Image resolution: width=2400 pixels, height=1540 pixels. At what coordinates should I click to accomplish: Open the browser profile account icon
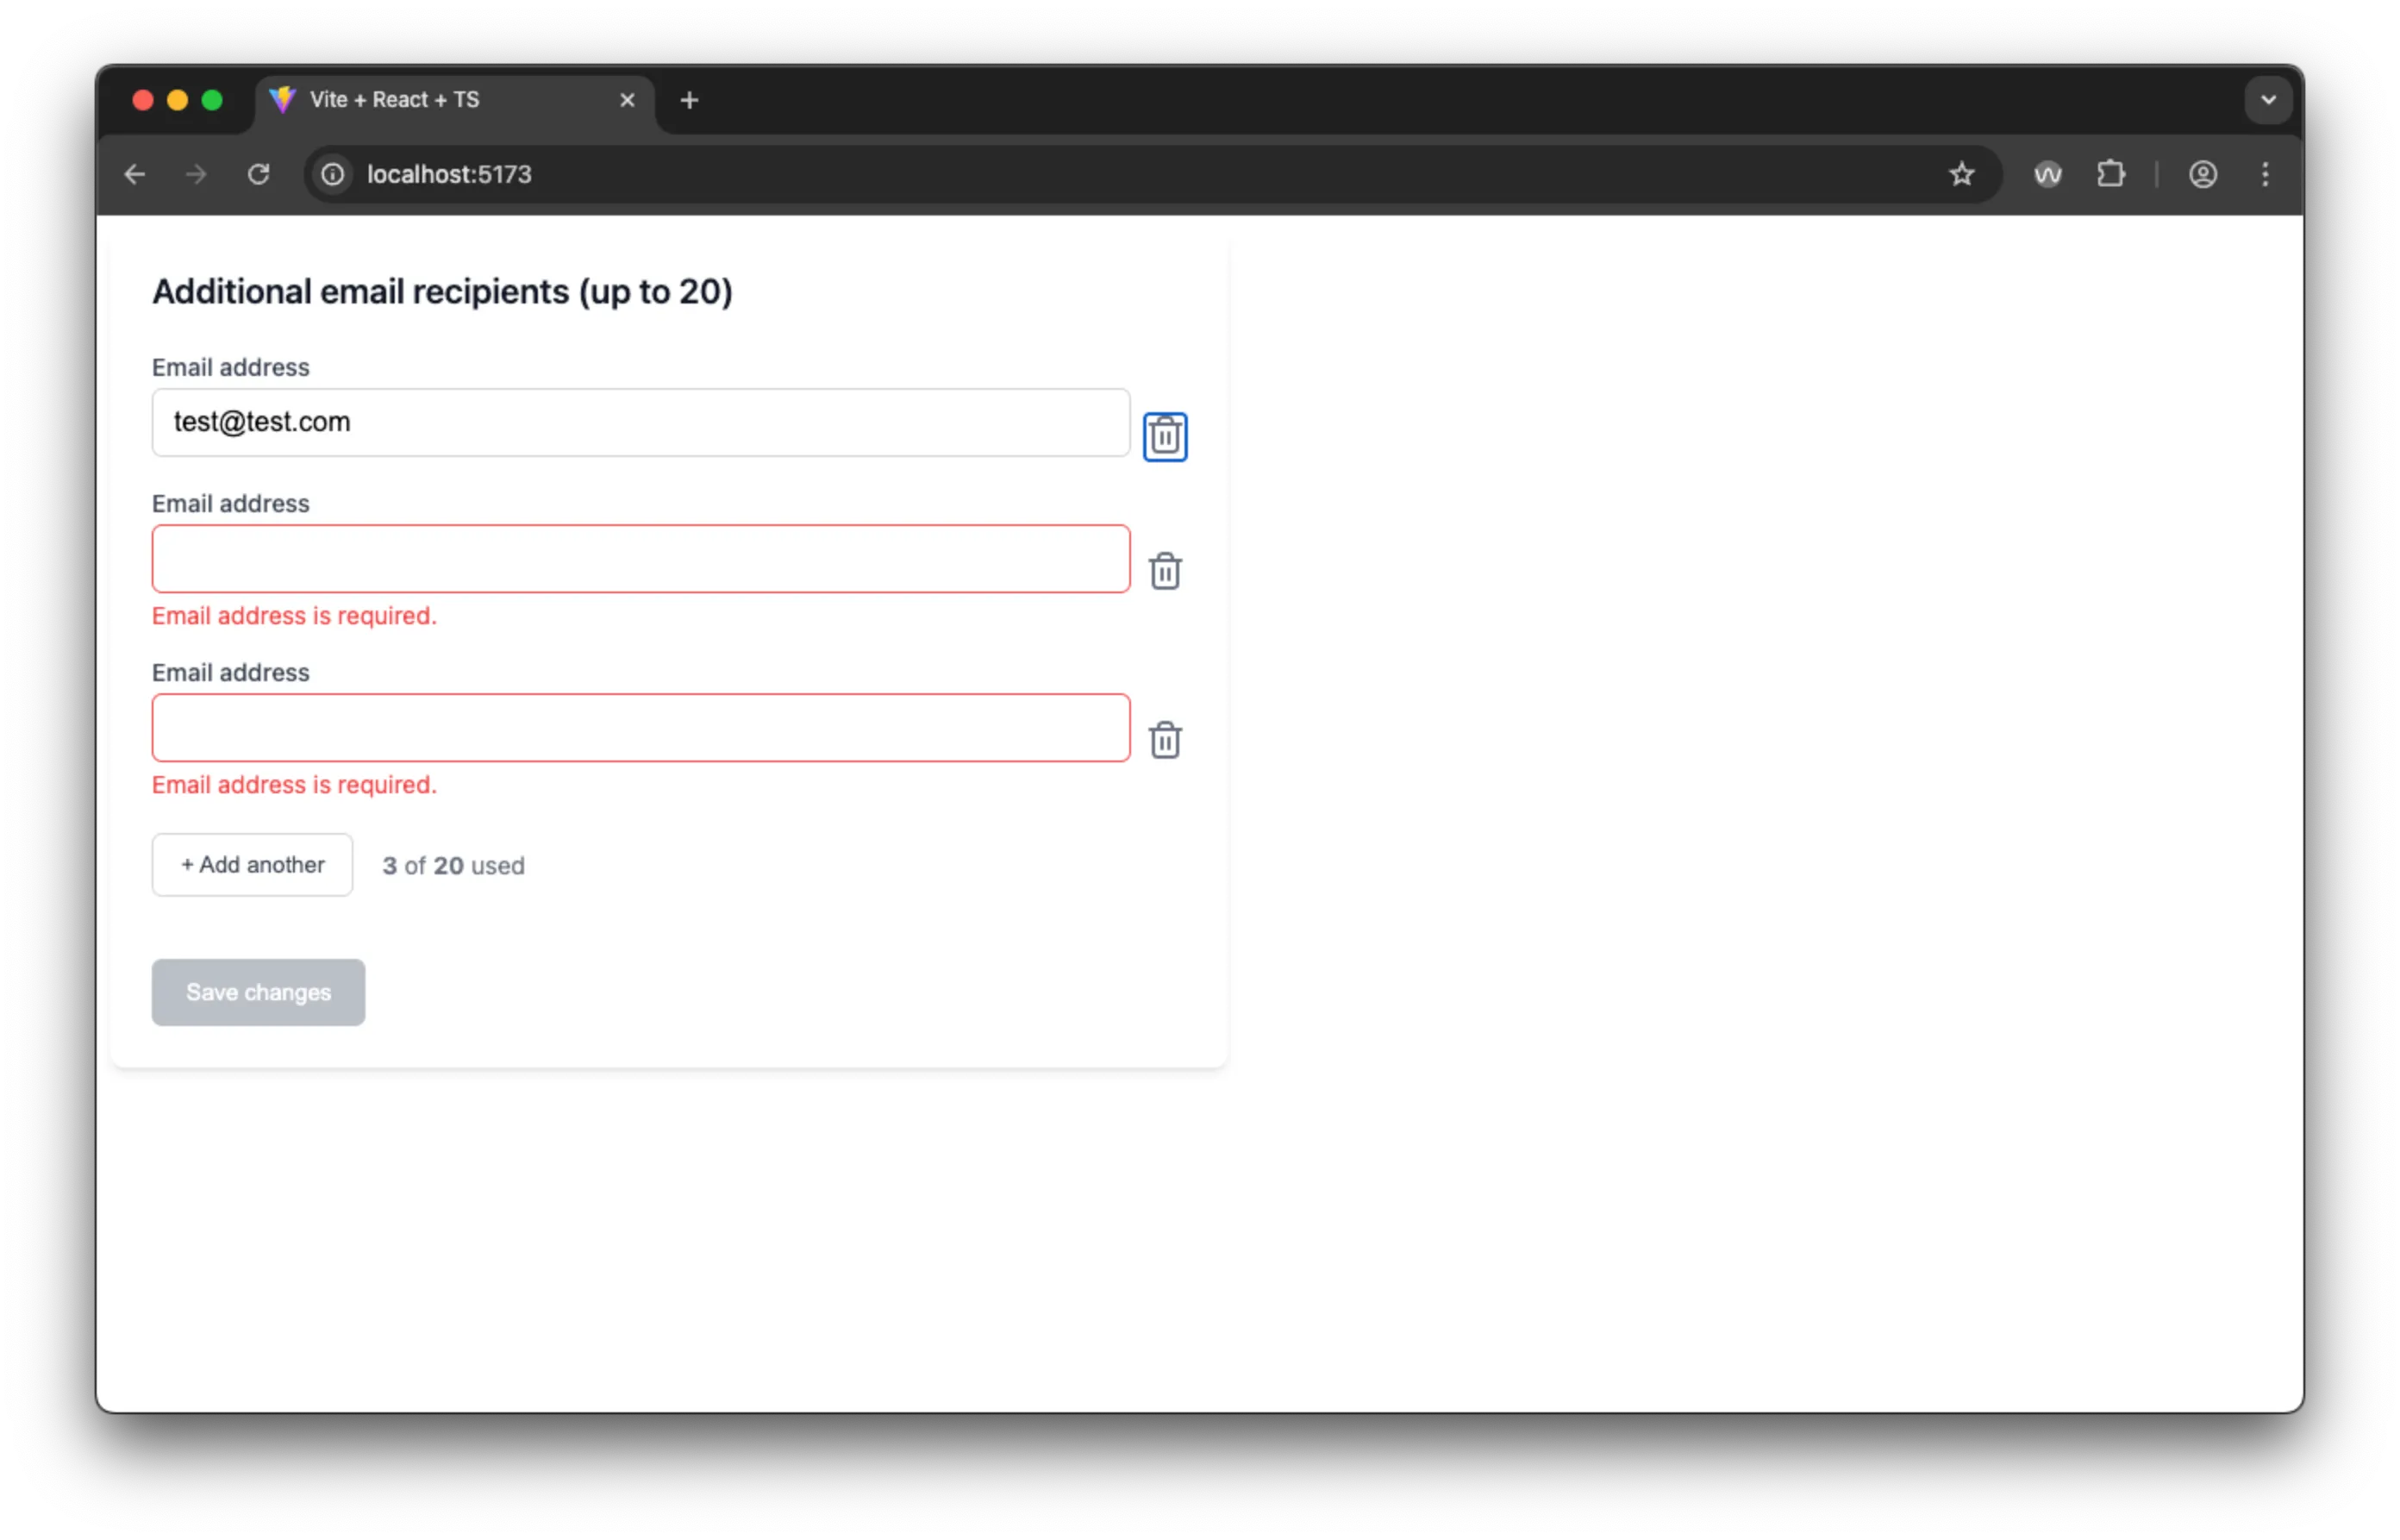point(2203,174)
